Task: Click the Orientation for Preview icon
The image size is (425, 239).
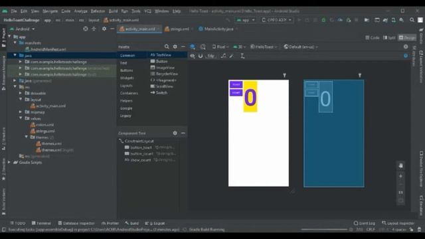Action: point(203,46)
